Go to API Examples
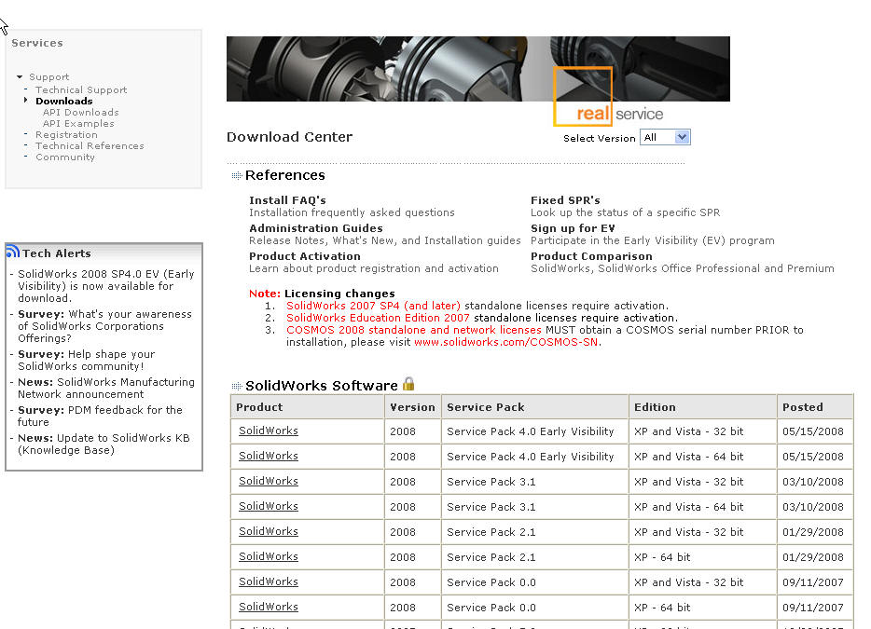This screenshot has width=871, height=629. click(78, 123)
